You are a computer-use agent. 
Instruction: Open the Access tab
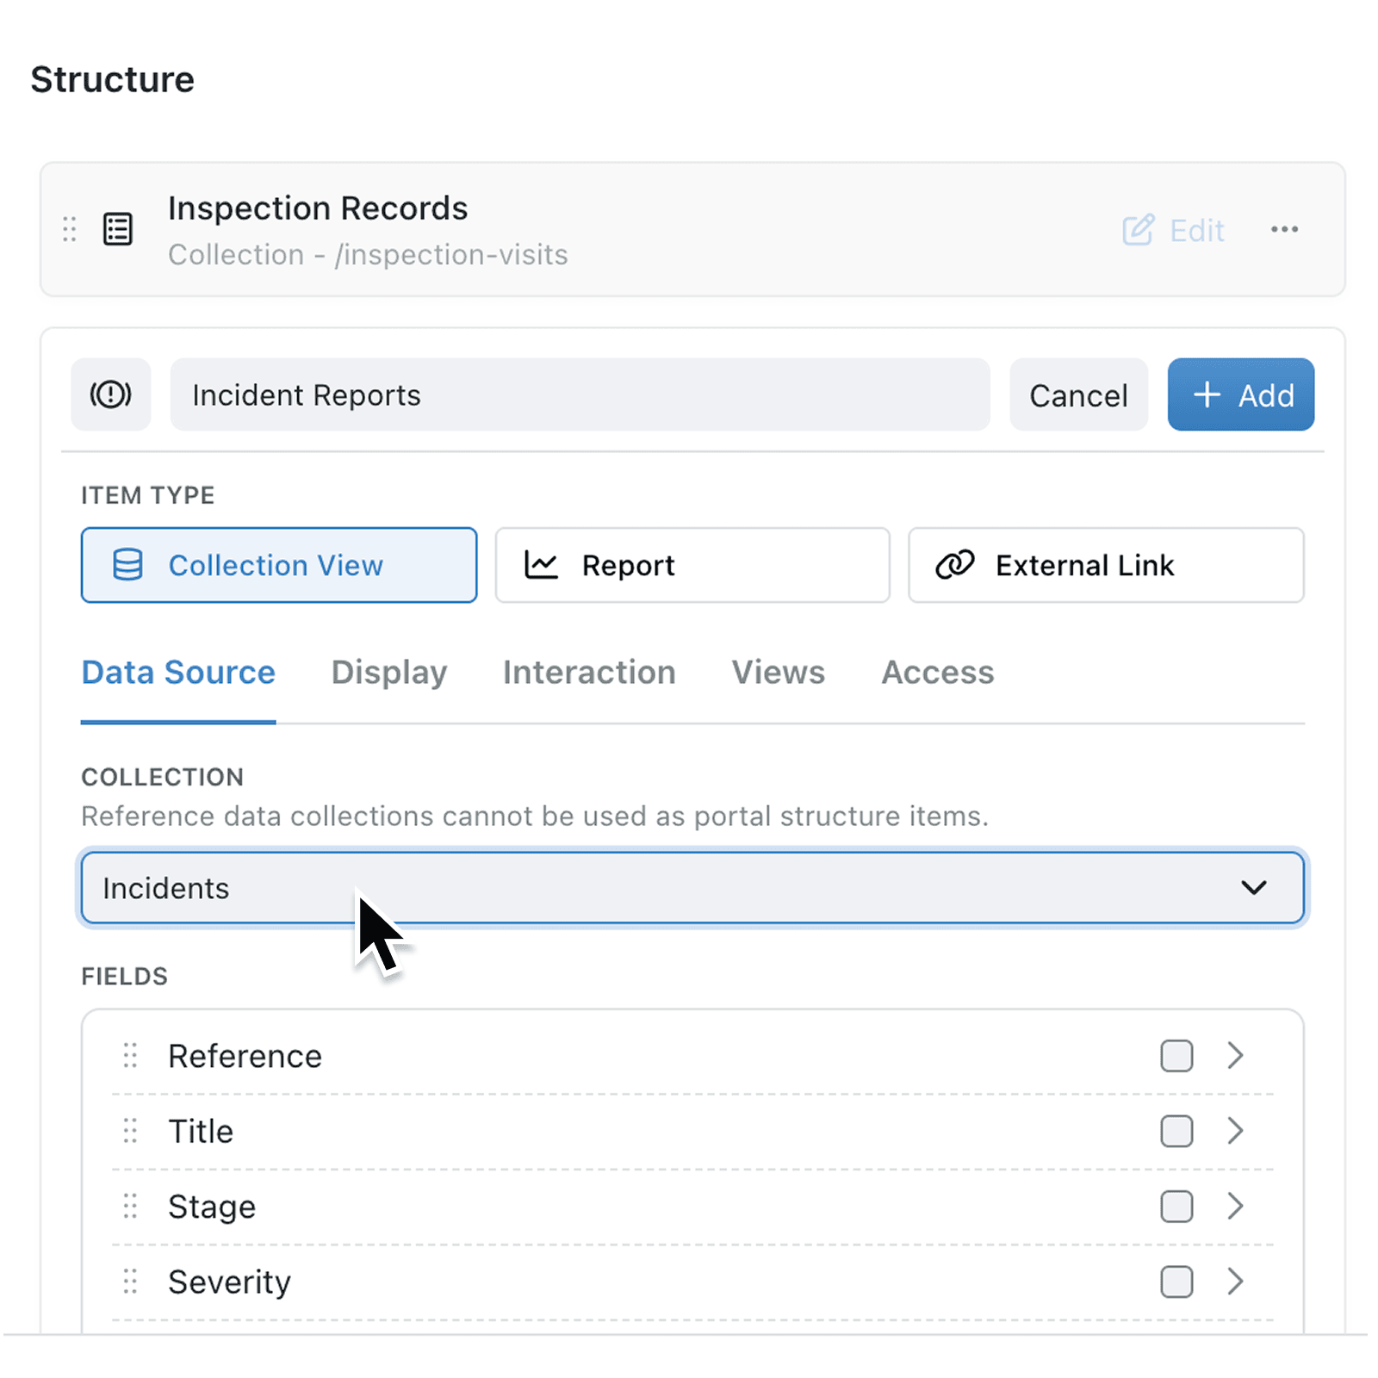pos(937,673)
